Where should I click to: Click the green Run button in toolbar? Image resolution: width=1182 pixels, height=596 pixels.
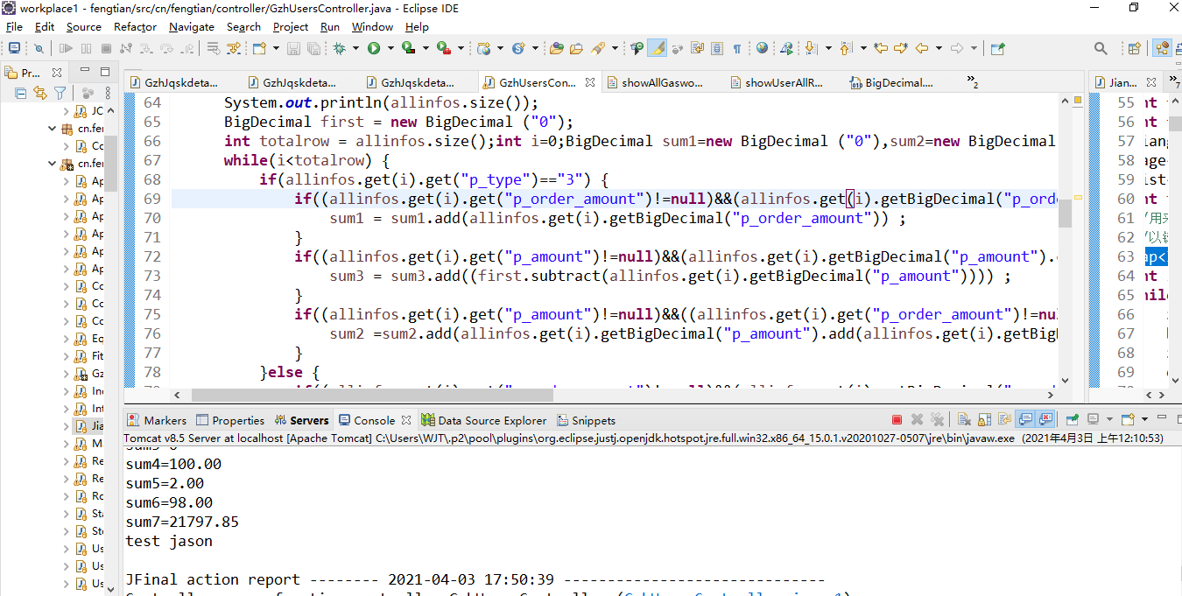pyautogui.click(x=374, y=48)
